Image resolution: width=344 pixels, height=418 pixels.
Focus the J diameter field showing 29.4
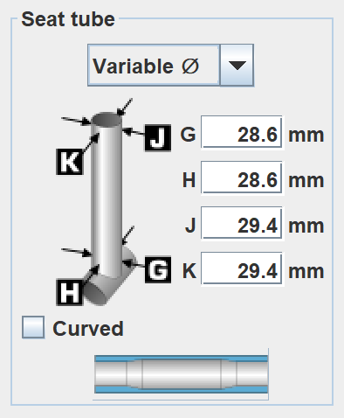point(242,223)
